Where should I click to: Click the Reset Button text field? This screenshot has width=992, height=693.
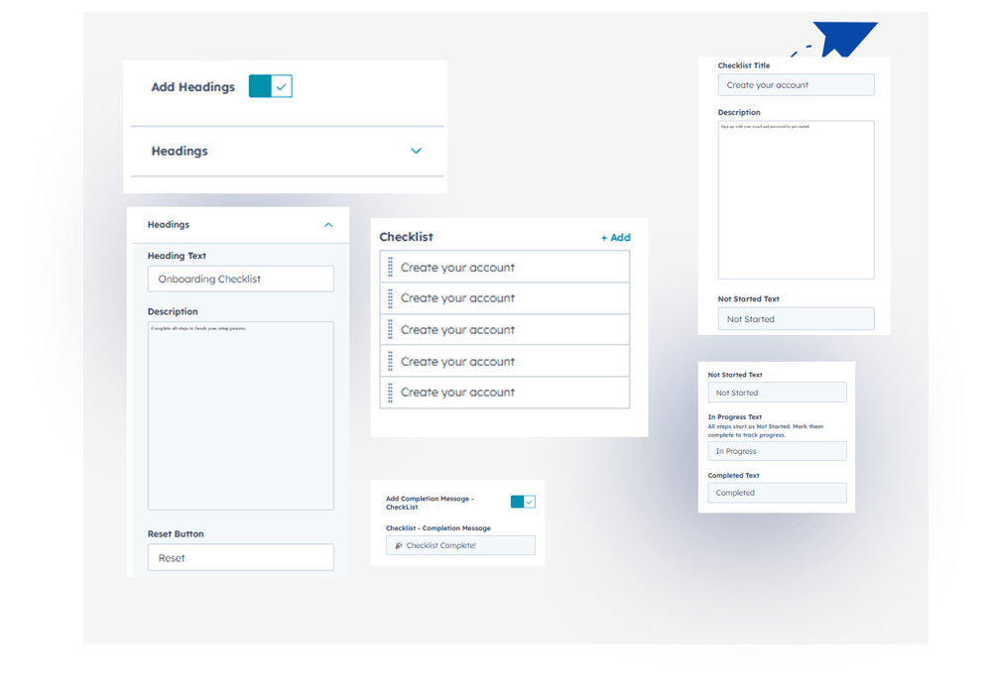tap(240, 558)
